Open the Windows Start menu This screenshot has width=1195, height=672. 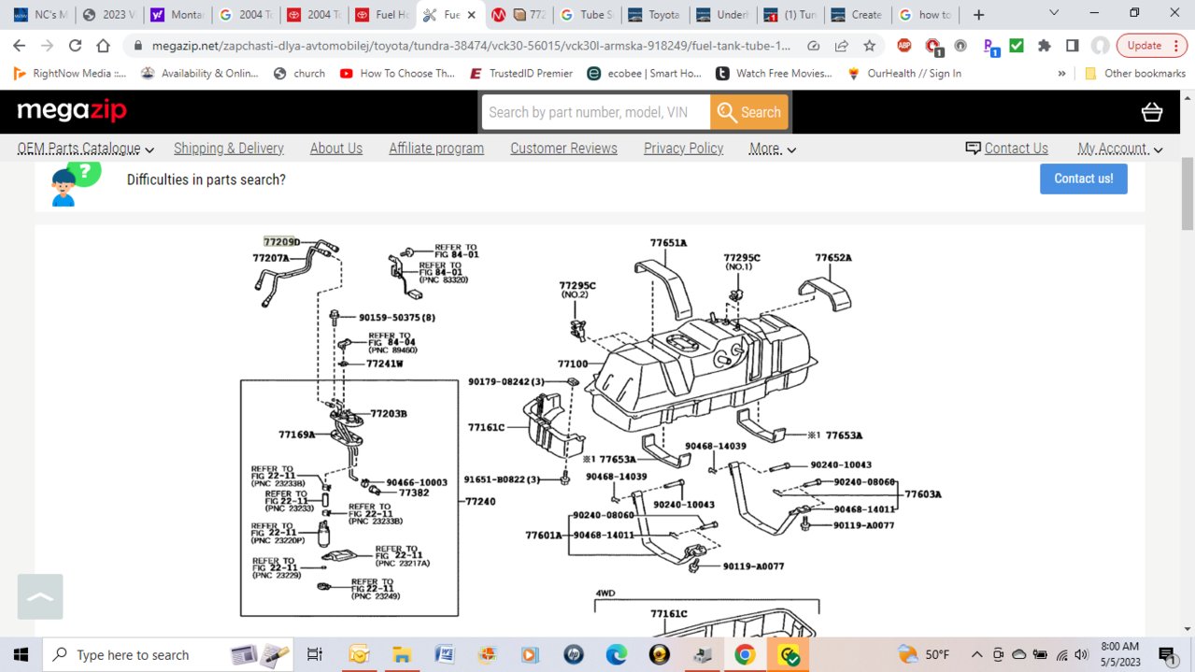click(x=21, y=654)
